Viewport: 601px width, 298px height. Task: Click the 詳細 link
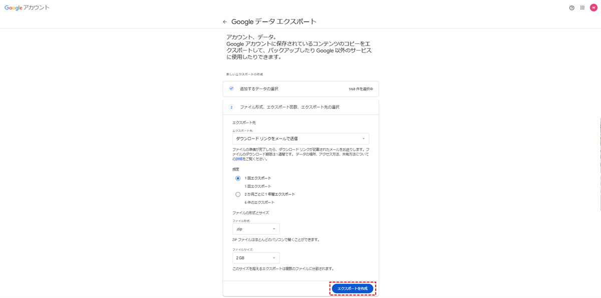point(239,159)
